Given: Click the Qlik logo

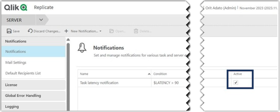Looking at the screenshot, I should [x=16, y=8].
